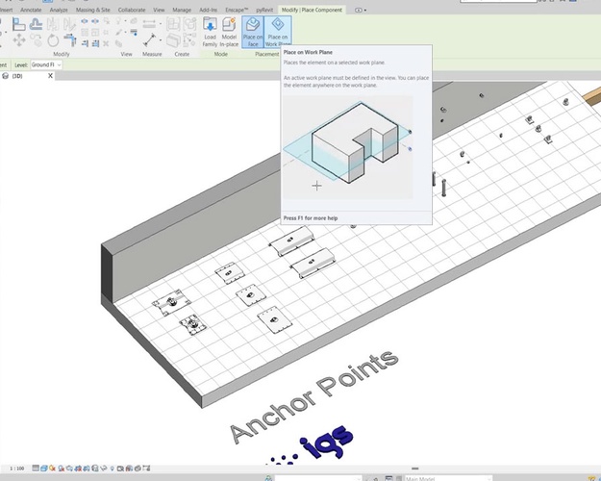Viewport: 601px width, 481px height.
Task: Open the 1 : 100 view scale list
Action: pos(17,468)
